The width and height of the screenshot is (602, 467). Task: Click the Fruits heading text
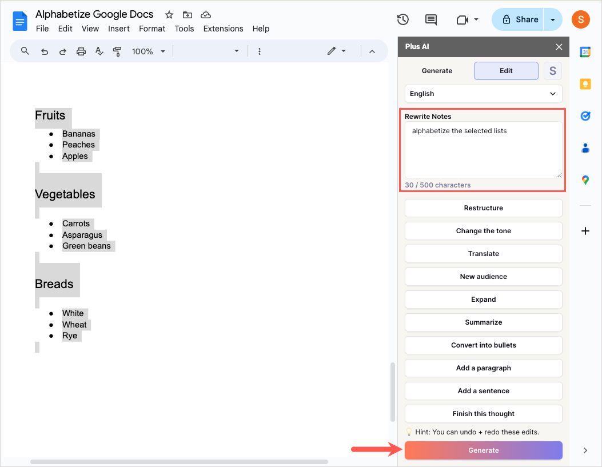tap(50, 115)
